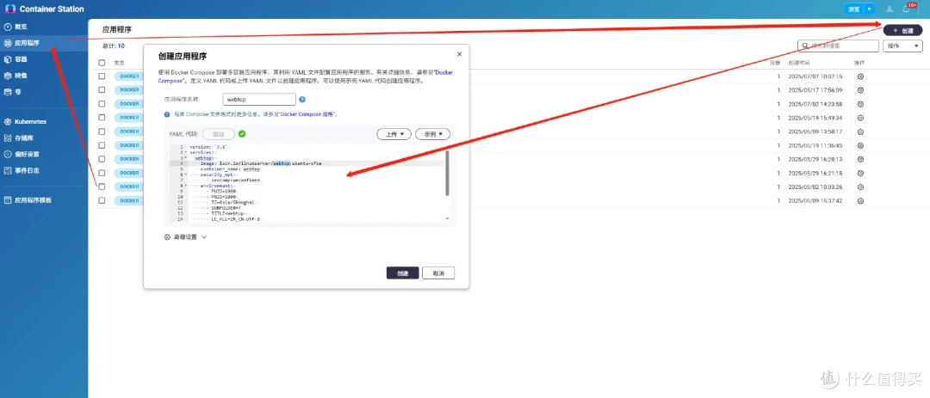Check the row created 2025/05/17 17:56:09

102,90
